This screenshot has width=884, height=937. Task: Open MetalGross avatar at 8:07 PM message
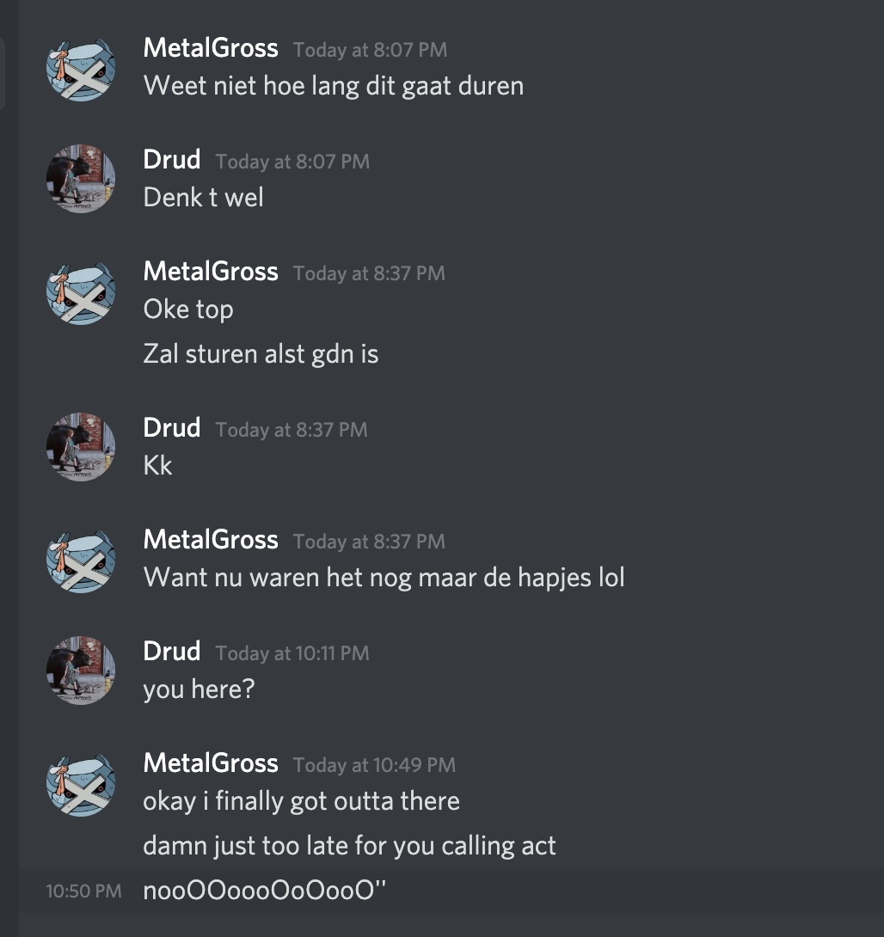point(81,68)
